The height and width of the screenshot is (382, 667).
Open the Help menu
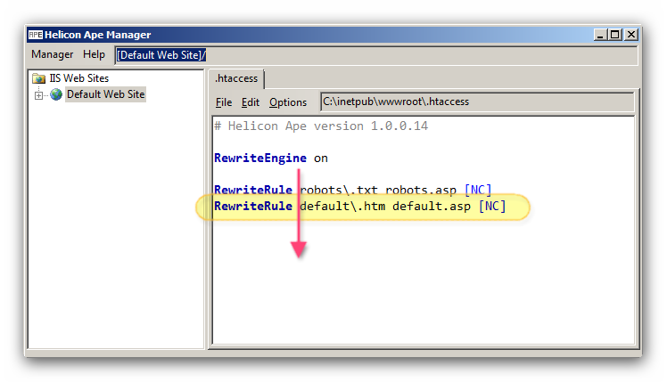pos(94,55)
